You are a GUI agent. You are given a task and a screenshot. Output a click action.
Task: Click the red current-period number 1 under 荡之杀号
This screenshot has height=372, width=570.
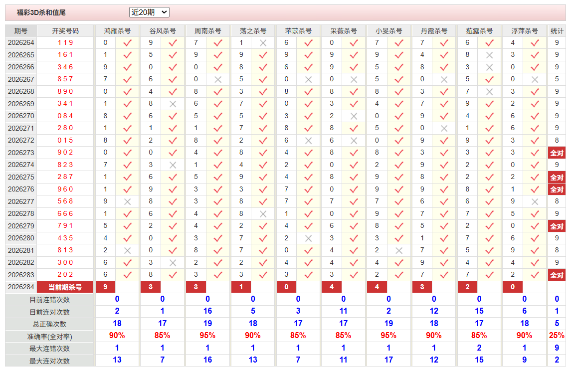(x=241, y=287)
